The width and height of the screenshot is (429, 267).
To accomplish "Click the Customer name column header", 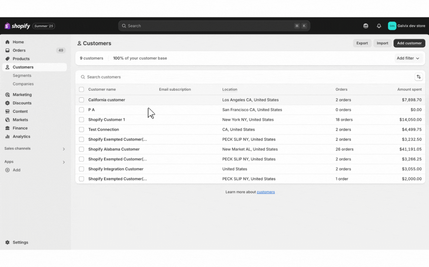I will (x=102, y=89).
